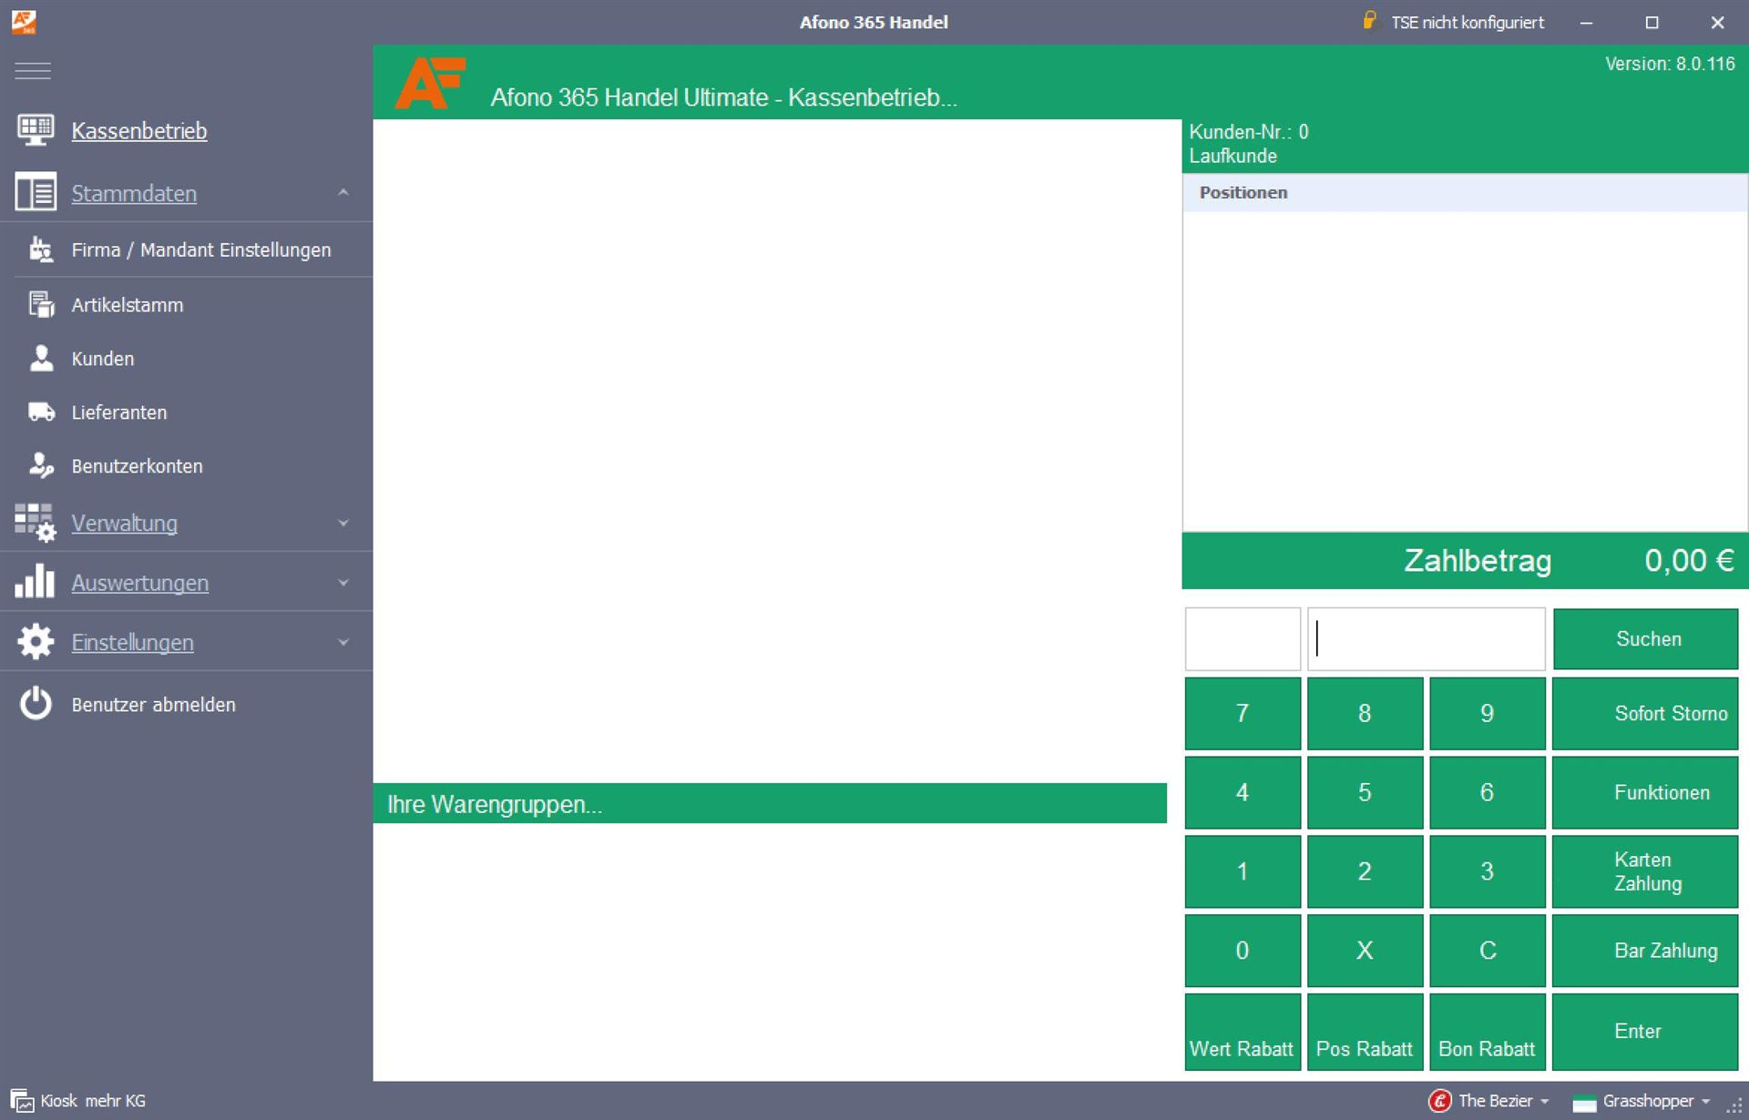The image size is (1749, 1120).
Task: Click the Funktionen button
Action: coord(1646,792)
